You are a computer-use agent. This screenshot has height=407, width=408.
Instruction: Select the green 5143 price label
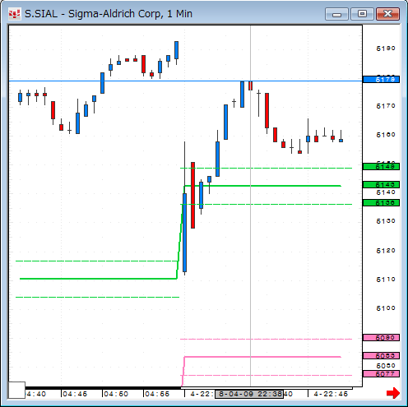pyautogui.click(x=381, y=184)
